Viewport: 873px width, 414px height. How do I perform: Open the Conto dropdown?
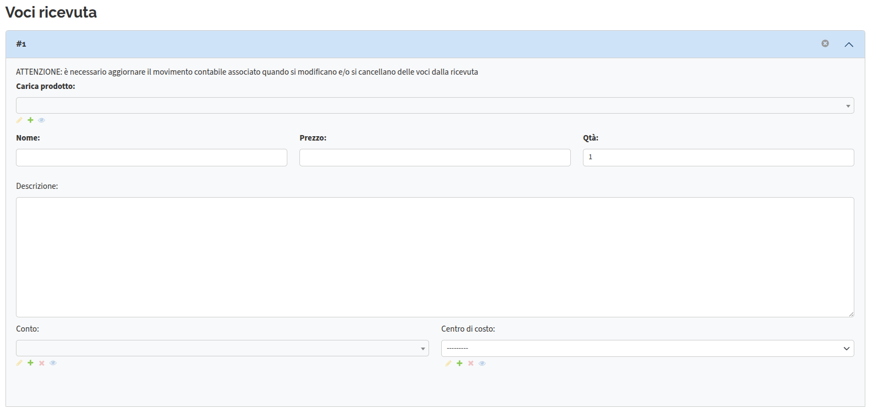223,348
